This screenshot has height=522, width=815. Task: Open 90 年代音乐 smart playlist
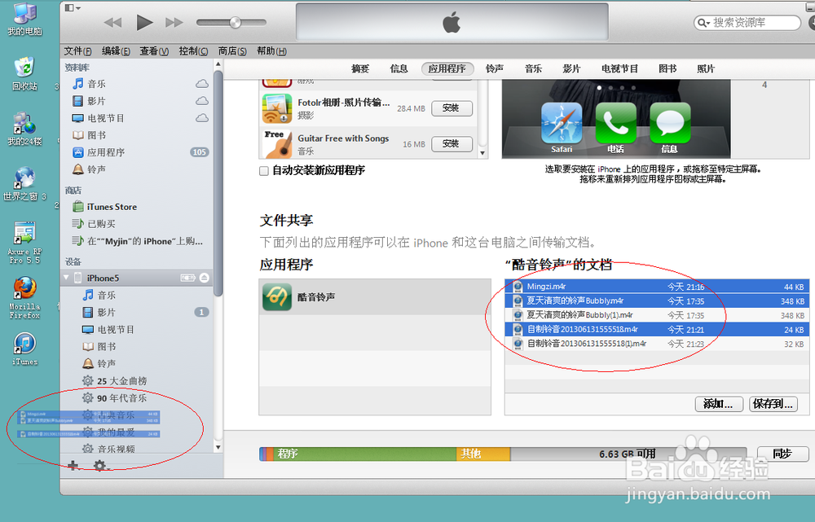pyautogui.click(x=137, y=398)
